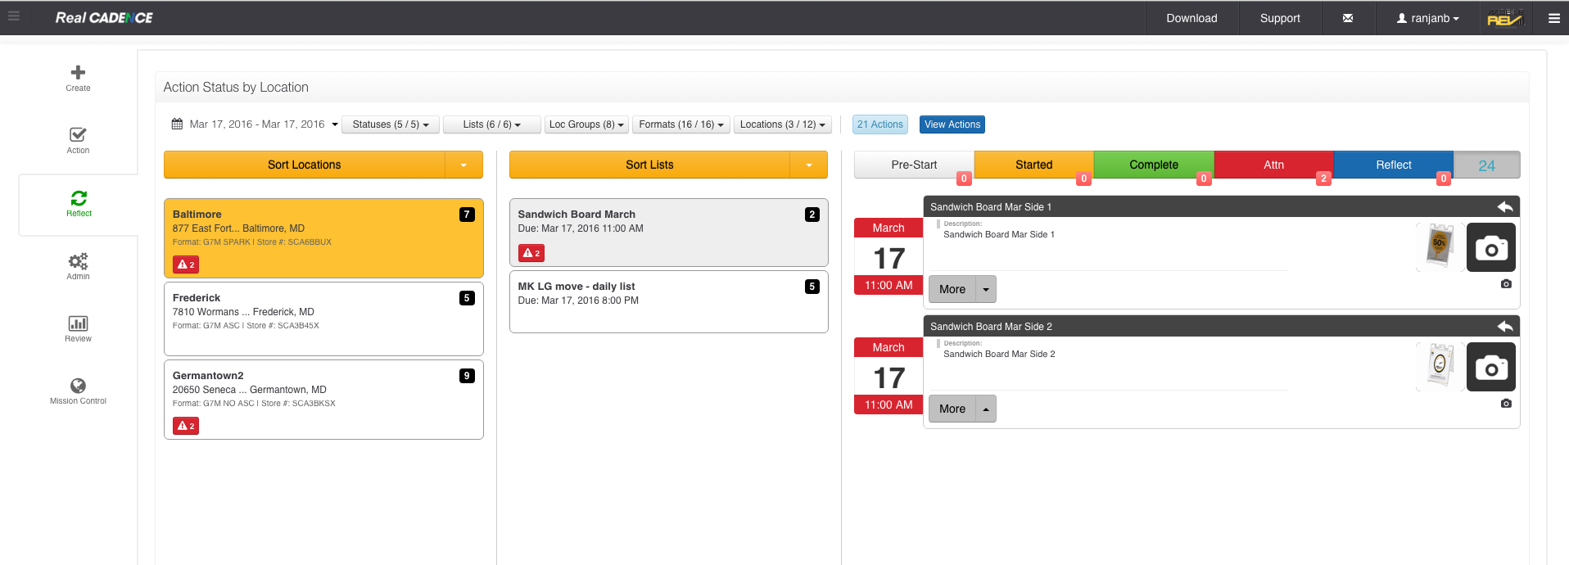Image resolution: width=1569 pixels, height=565 pixels.
Task: Click the Create plus icon in sidebar
Action: click(x=78, y=73)
